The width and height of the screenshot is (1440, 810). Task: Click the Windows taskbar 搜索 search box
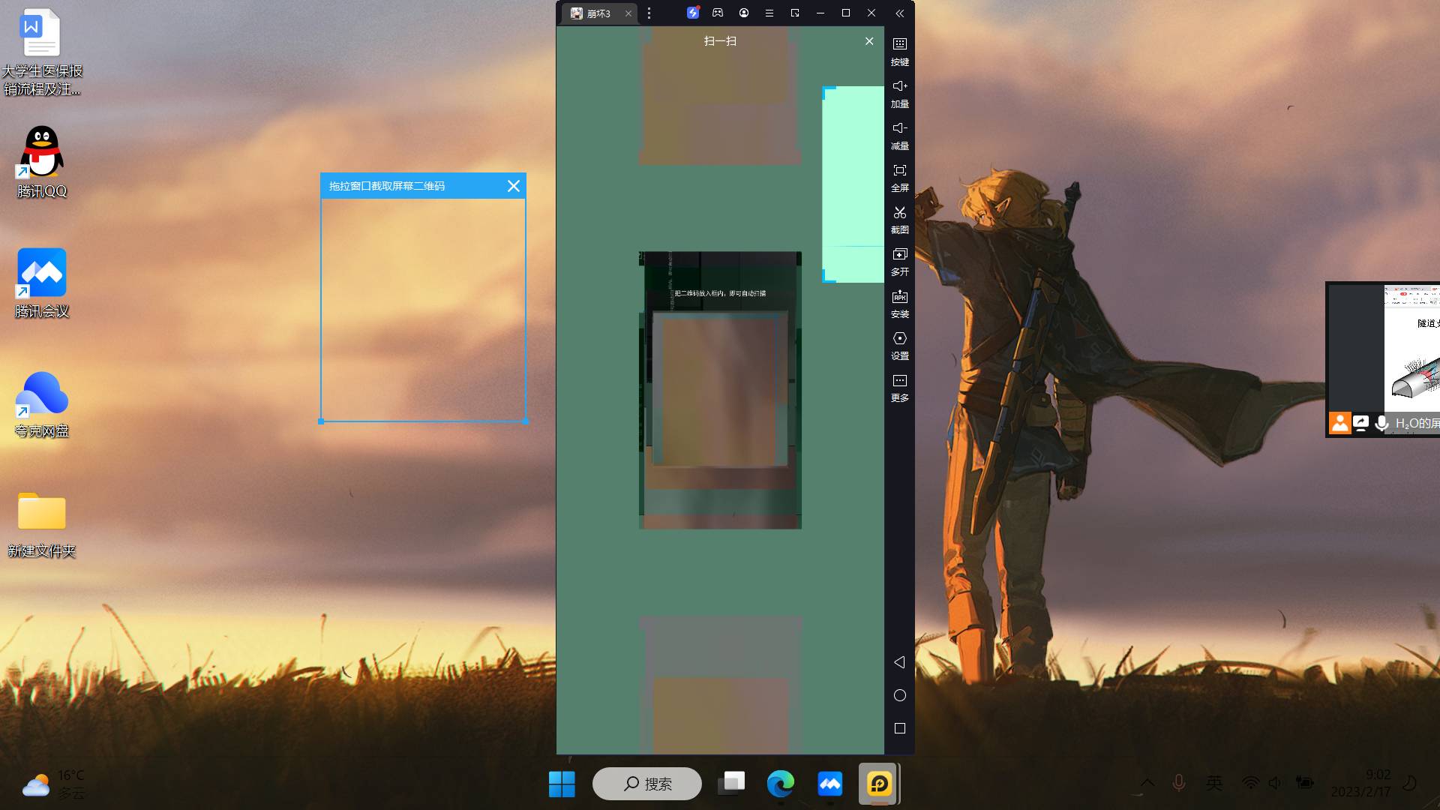tap(647, 784)
